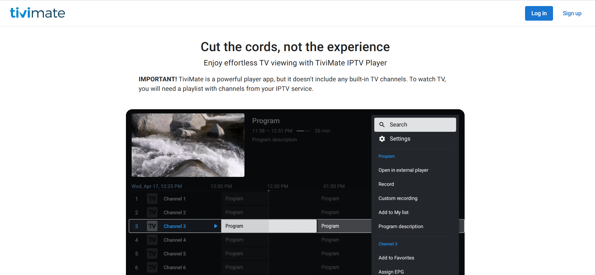Open Settings menu entry
This screenshot has width=595, height=275.
click(x=415, y=139)
